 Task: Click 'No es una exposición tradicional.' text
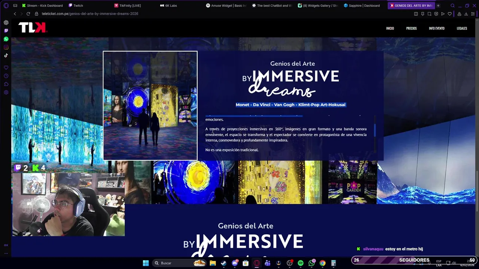[x=232, y=150]
